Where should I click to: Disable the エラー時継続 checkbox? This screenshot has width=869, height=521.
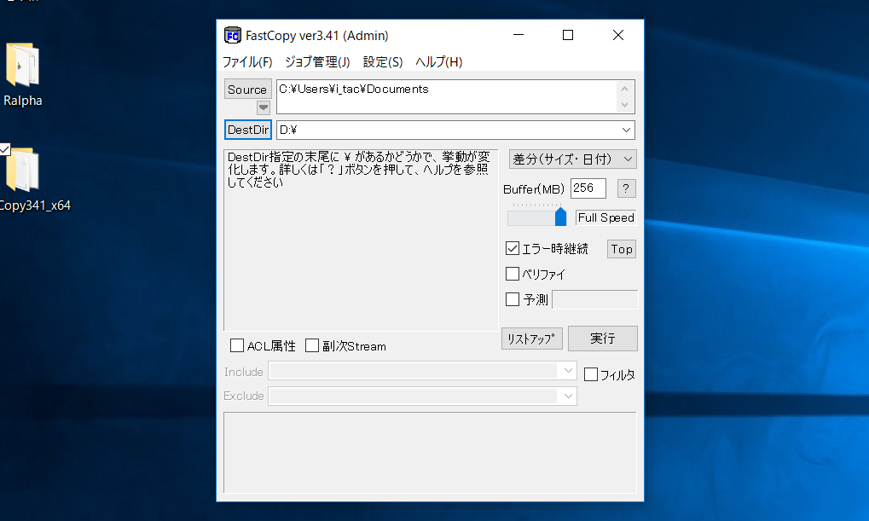coord(513,248)
